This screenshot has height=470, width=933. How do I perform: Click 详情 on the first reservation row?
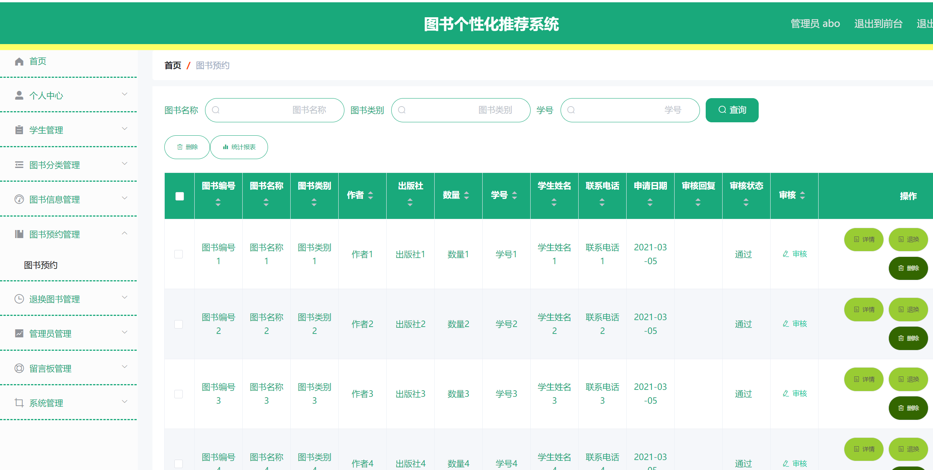click(x=864, y=239)
